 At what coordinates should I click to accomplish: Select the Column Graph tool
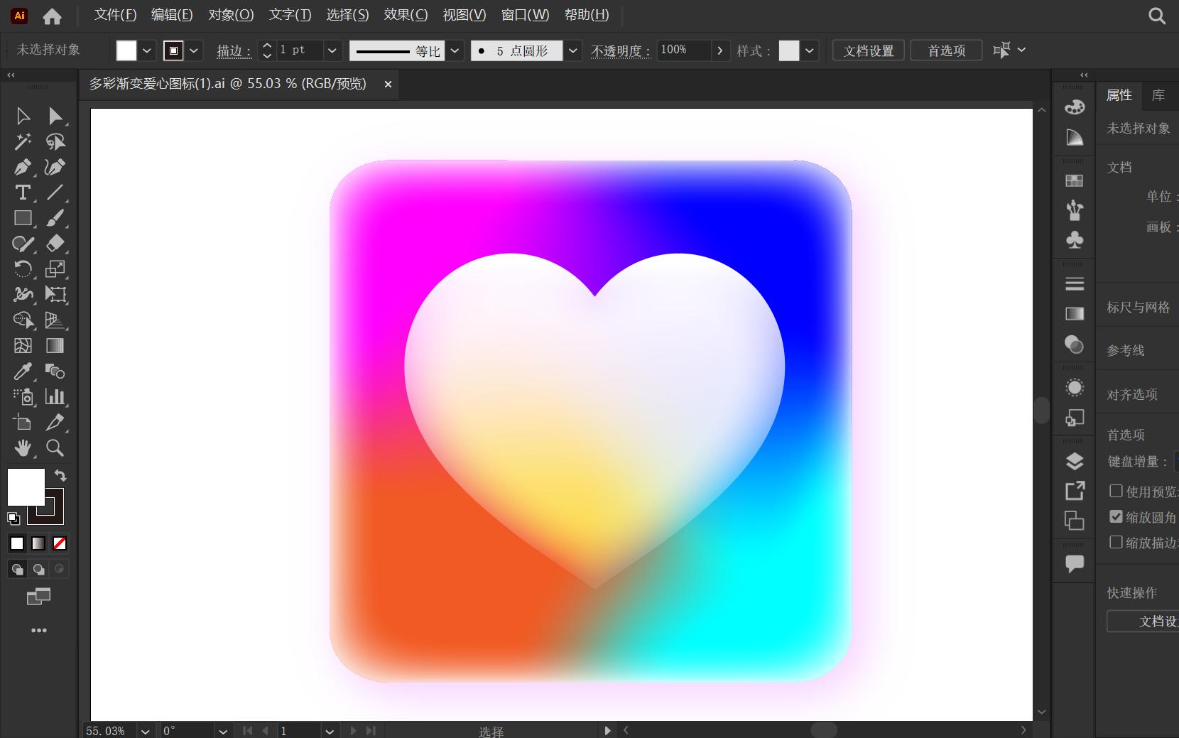[x=55, y=396]
